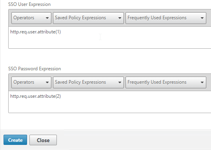
Task: Click the arrow icon on the Password Expression Operators box
Action: point(47,82)
